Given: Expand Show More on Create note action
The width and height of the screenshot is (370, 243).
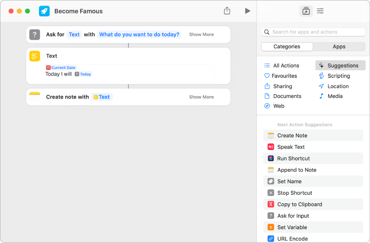Looking at the screenshot, I should (201, 96).
